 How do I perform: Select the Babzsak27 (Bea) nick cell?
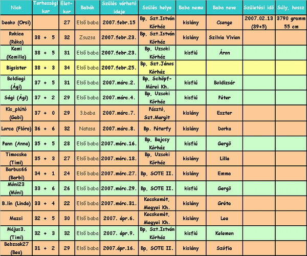click(15, 247)
